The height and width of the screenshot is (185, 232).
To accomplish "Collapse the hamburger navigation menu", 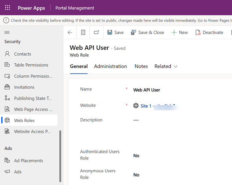I will [7, 32].
